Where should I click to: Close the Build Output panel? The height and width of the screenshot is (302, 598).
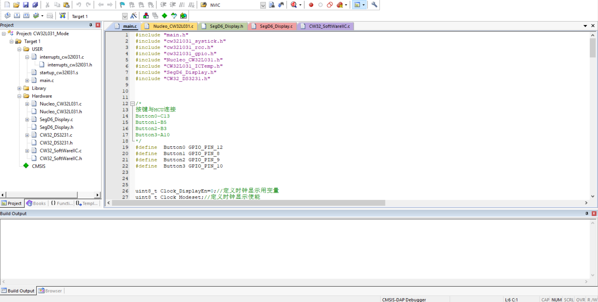click(x=594, y=214)
